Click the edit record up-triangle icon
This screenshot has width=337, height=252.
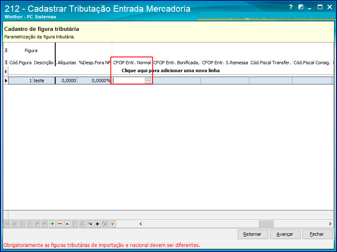tap(67, 224)
